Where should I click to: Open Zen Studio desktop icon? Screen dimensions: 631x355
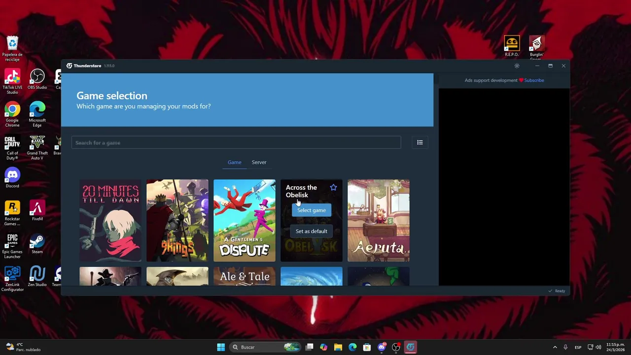(x=37, y=276)
